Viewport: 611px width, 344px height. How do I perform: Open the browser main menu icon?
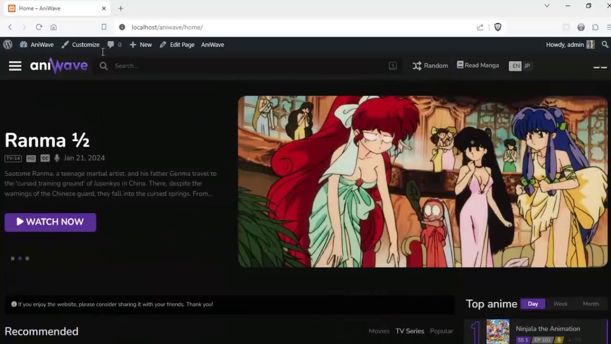point(610,27)
